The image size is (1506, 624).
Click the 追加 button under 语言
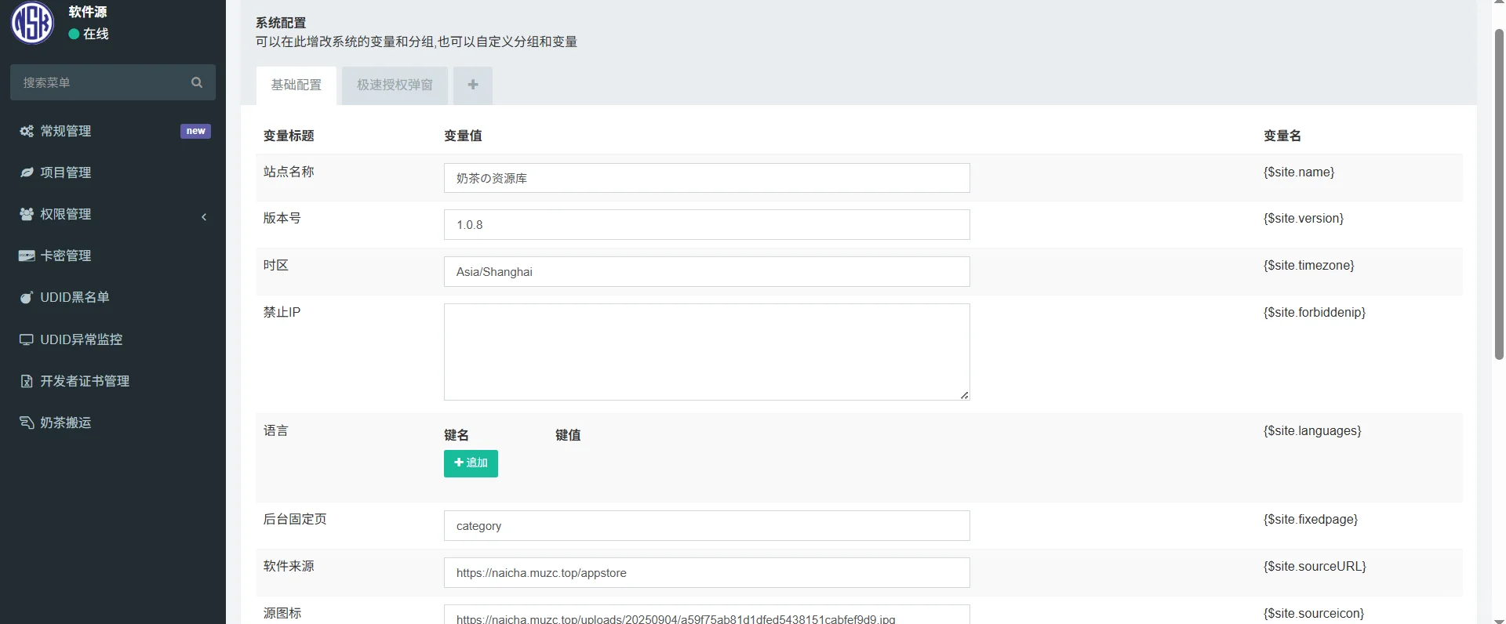[x=471, y=463]
